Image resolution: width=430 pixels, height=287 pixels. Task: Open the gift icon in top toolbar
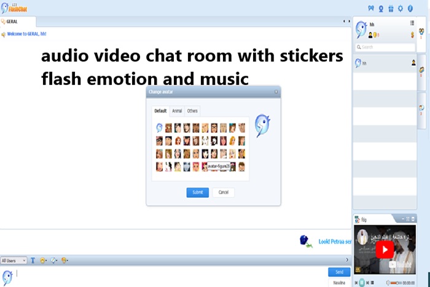(391, 9)
